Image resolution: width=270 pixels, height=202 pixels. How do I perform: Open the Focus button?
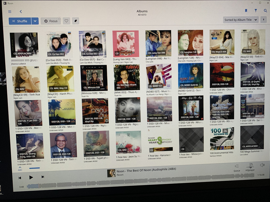point(51,21)
